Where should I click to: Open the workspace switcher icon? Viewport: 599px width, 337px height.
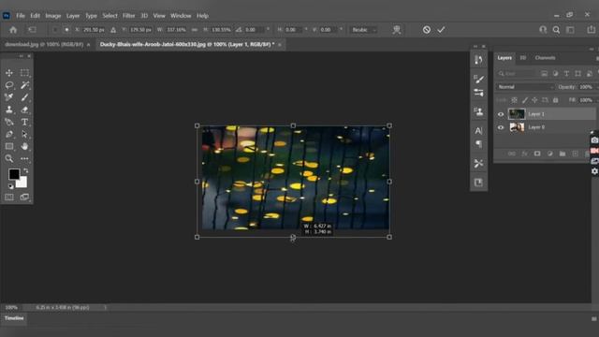tap(570, 30)
